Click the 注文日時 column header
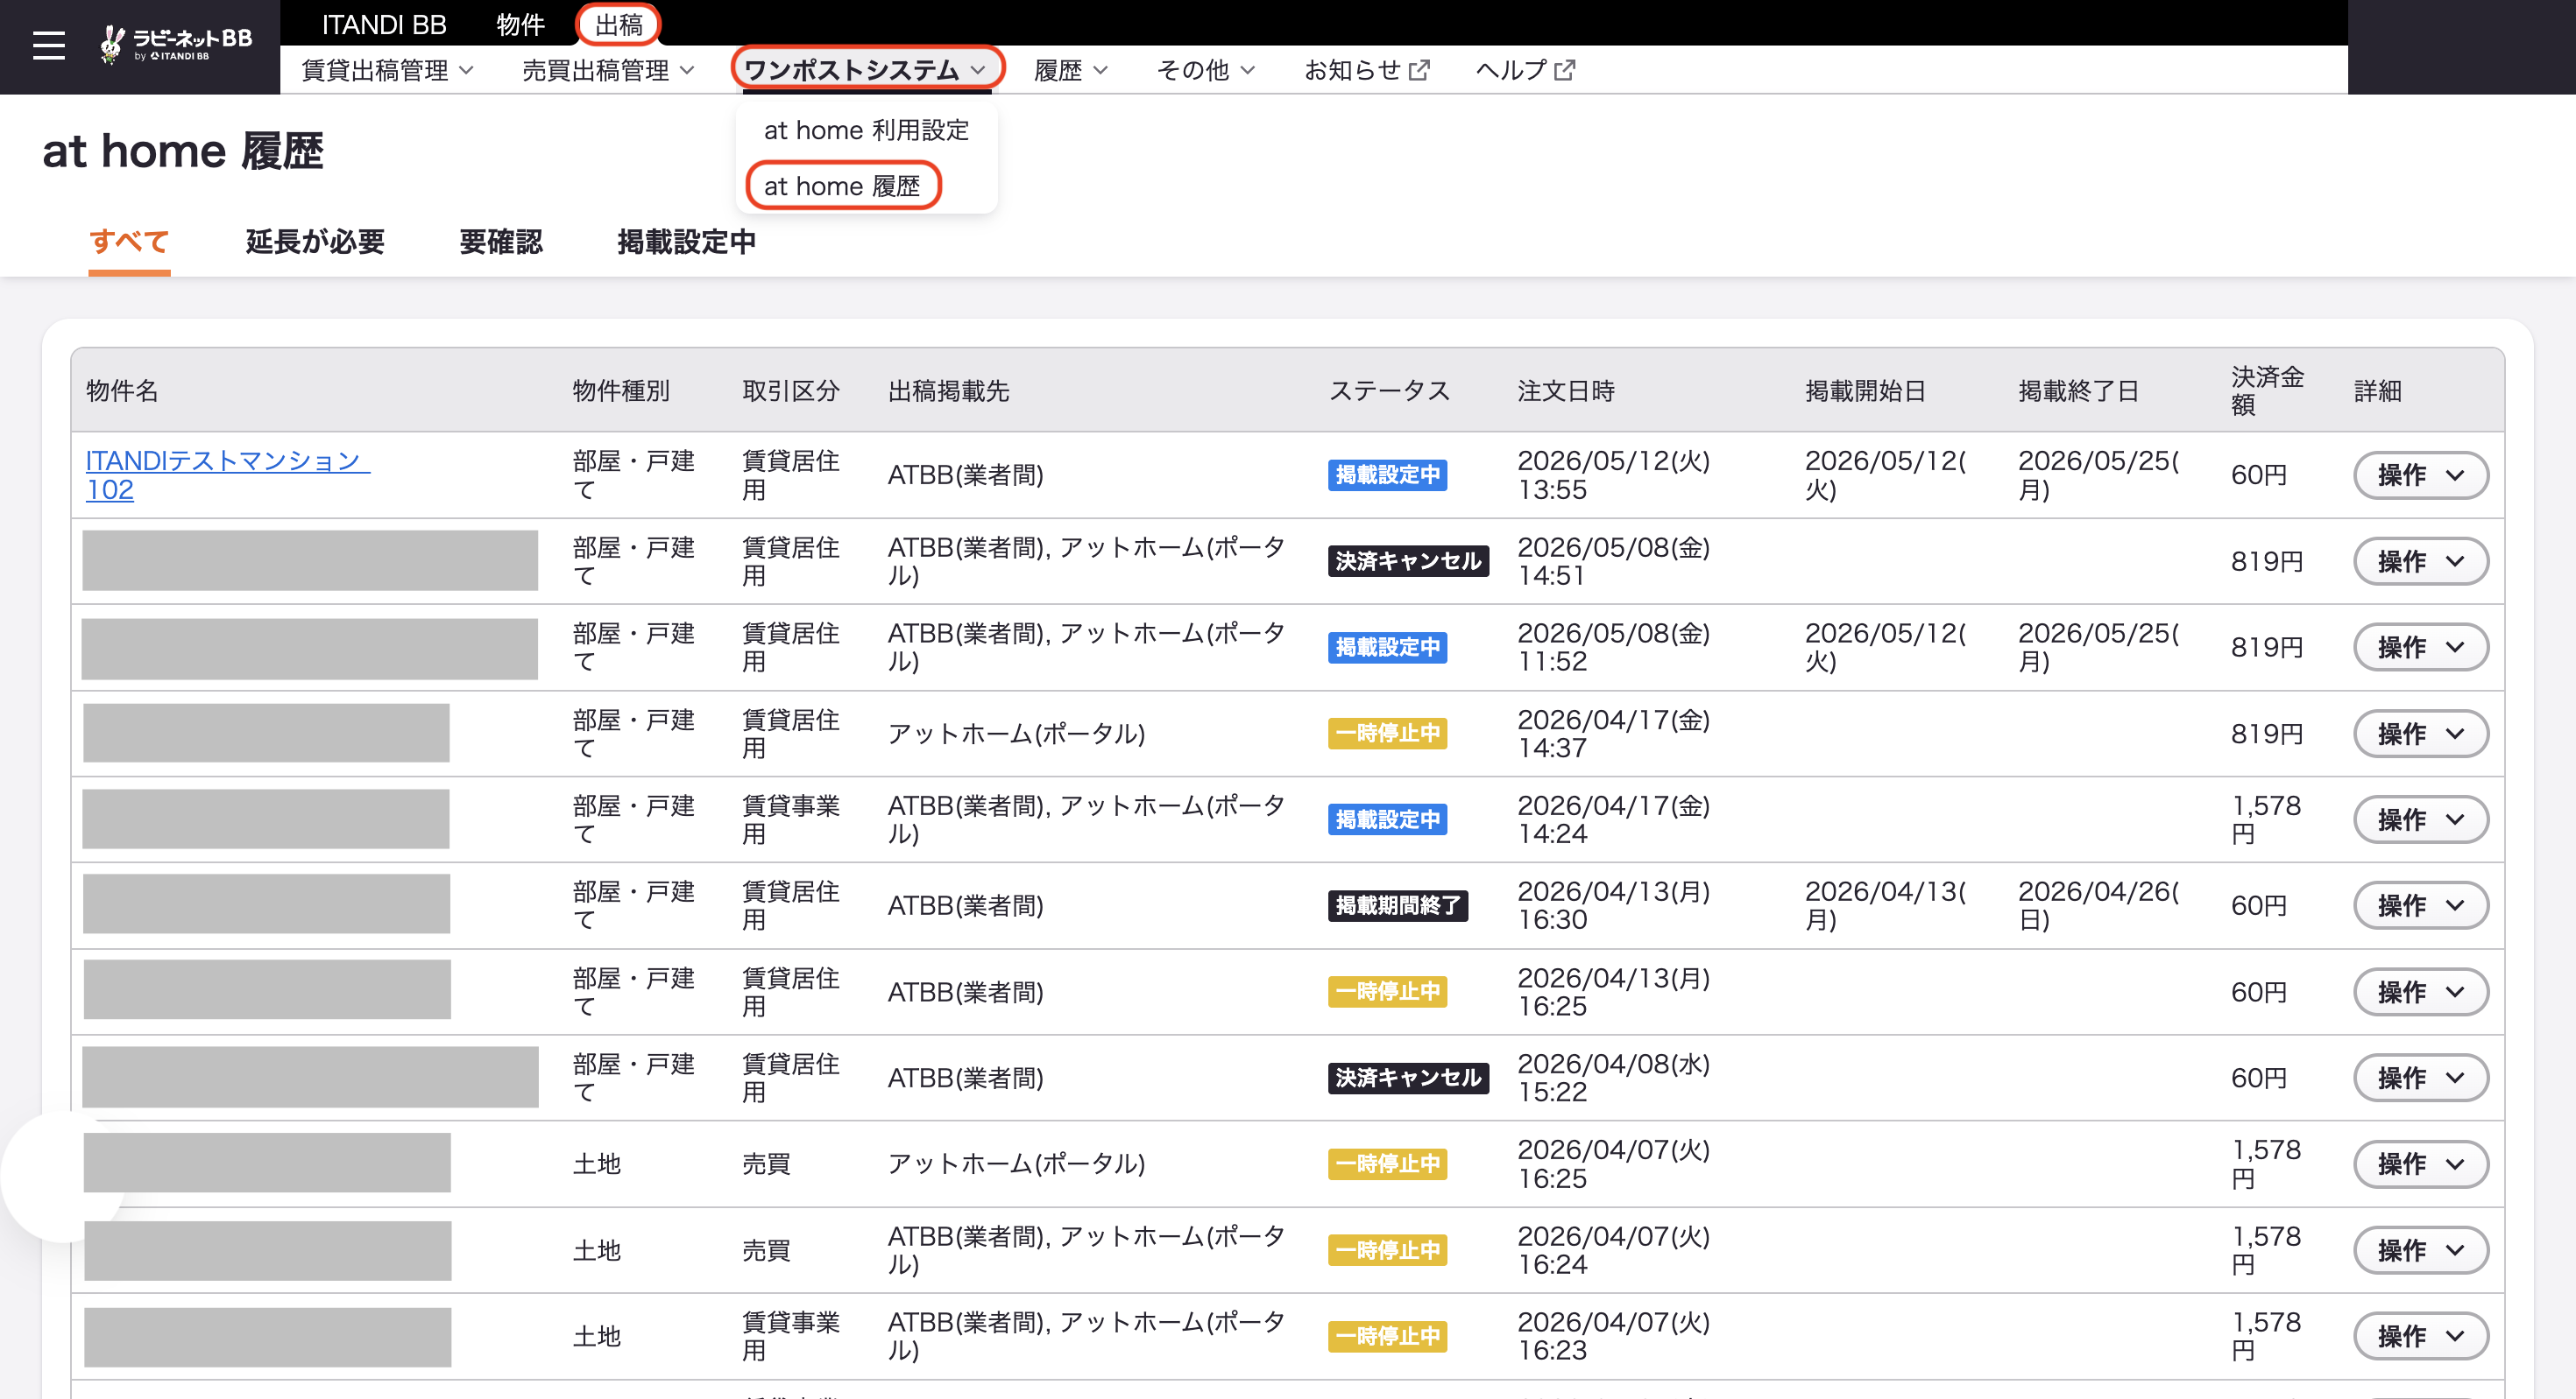The width and height of the screenshot is (2576, 1399). (1566, 390)
